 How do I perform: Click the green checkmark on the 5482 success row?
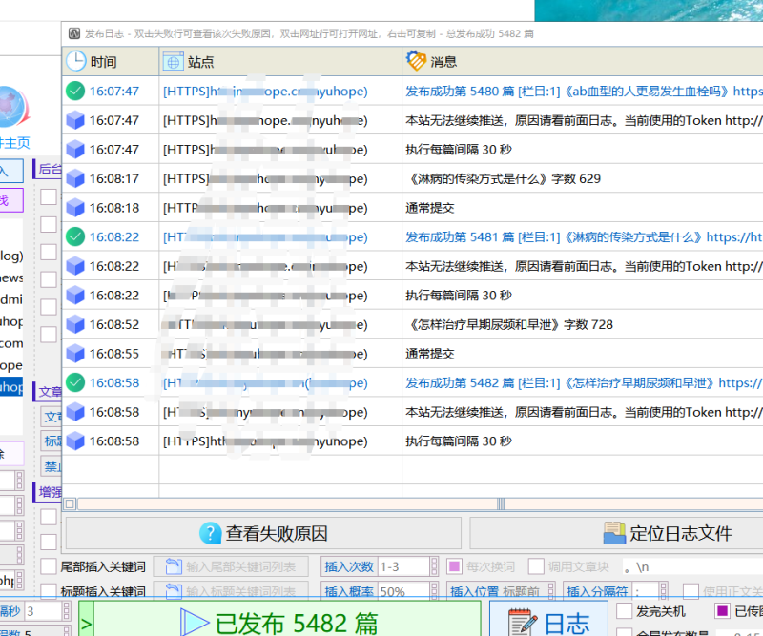pyautogui.click(x=75, y=382)
